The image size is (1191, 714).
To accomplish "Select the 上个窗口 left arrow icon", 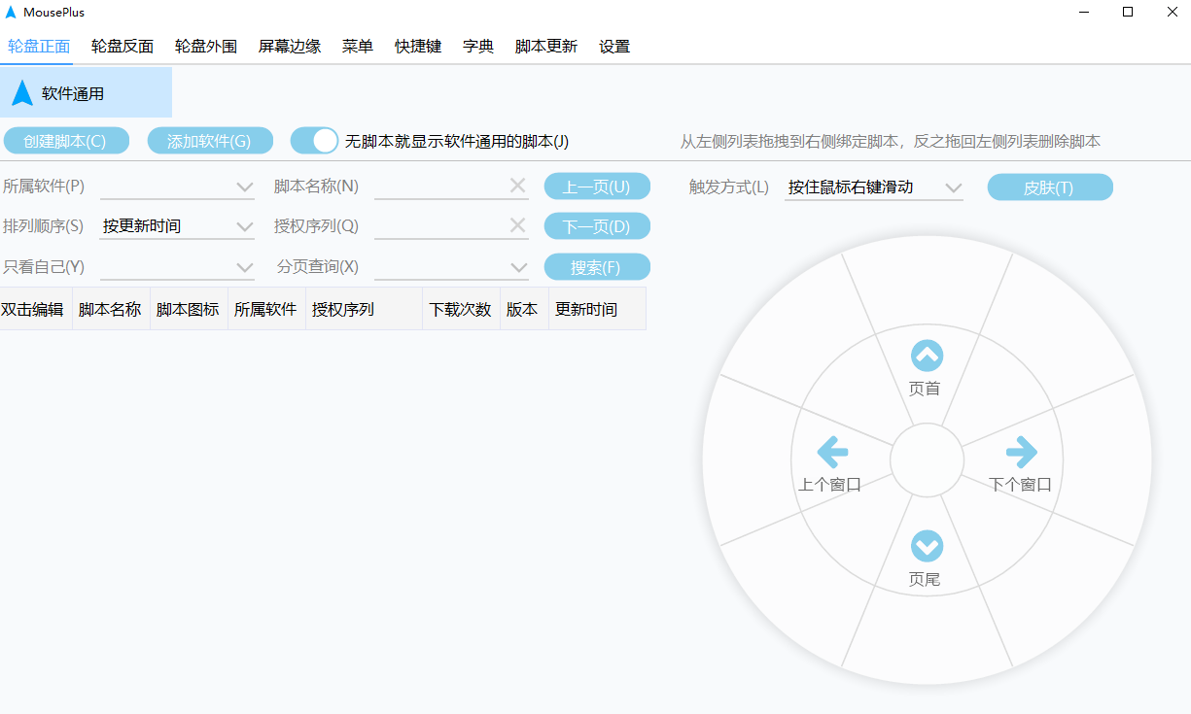I will (x=831, y=452).
